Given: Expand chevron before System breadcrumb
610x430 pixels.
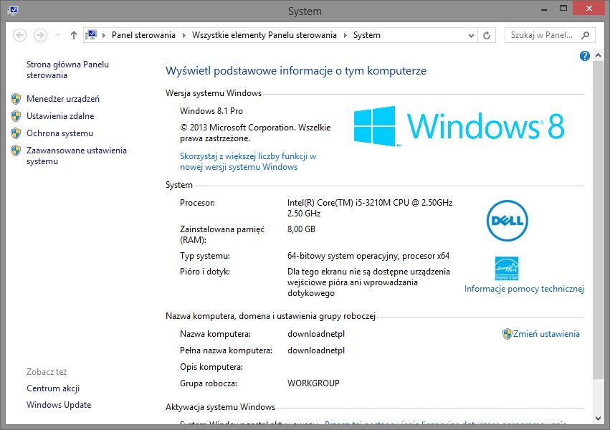Looking at the screenshot, I should [345, 35].
